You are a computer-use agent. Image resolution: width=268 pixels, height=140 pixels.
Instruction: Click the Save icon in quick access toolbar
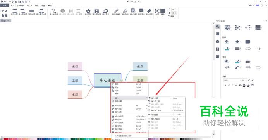[x=19, y=2]
